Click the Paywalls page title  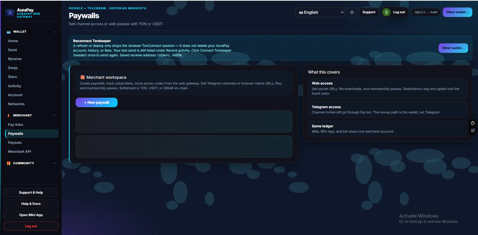[x=84, y=16]
